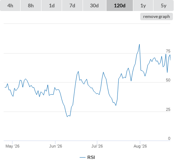Click the remove graph button
This screenshot has width=174, height=167.
(156, 17)
